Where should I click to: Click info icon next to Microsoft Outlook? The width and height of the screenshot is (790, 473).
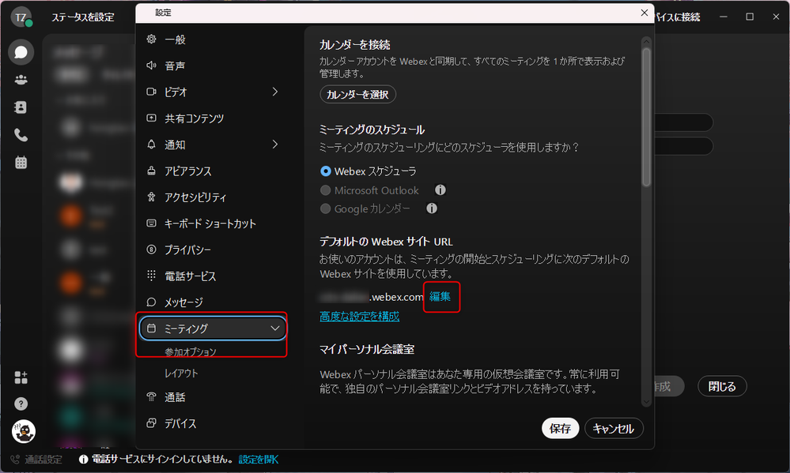[x=440, y=190]
